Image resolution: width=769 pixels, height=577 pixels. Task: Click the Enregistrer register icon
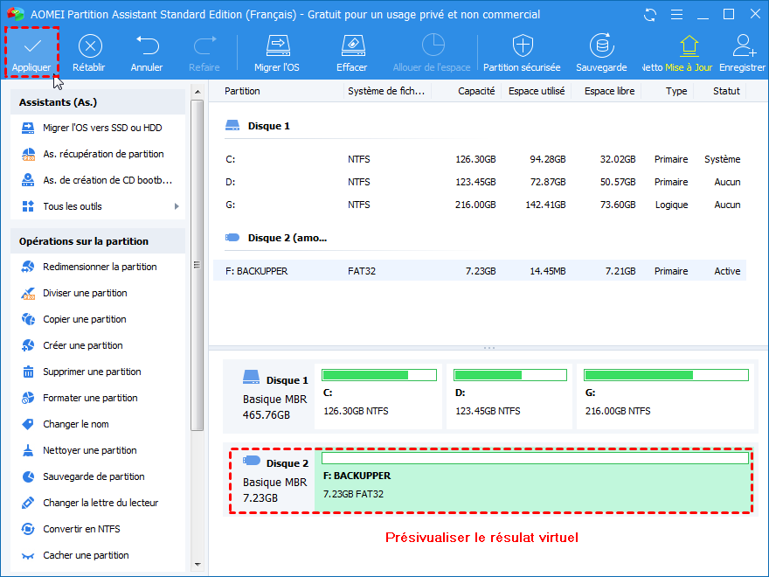pos(744,45)
